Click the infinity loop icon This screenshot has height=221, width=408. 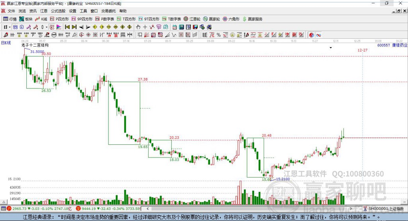(318, 35)
